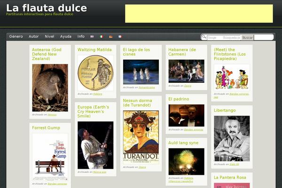Click the Buscar search button

247,38
